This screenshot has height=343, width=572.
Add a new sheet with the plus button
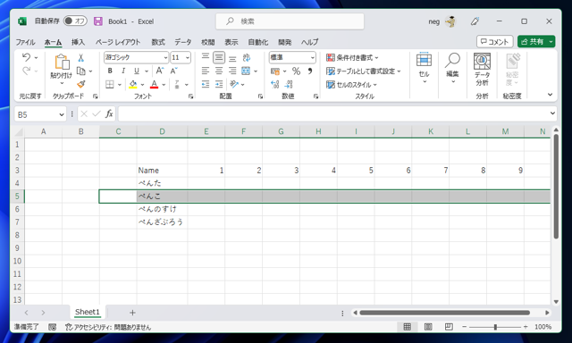(132, 313)
